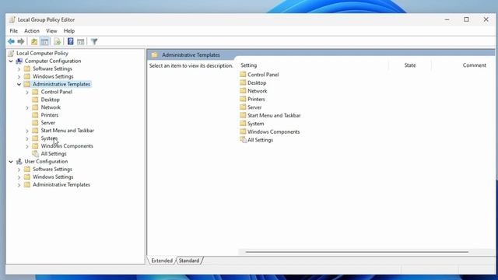Image resolution: width=498 pixels, height=280 pixels.
Task: Open the File menu
Action: click(x=14, y=31)
